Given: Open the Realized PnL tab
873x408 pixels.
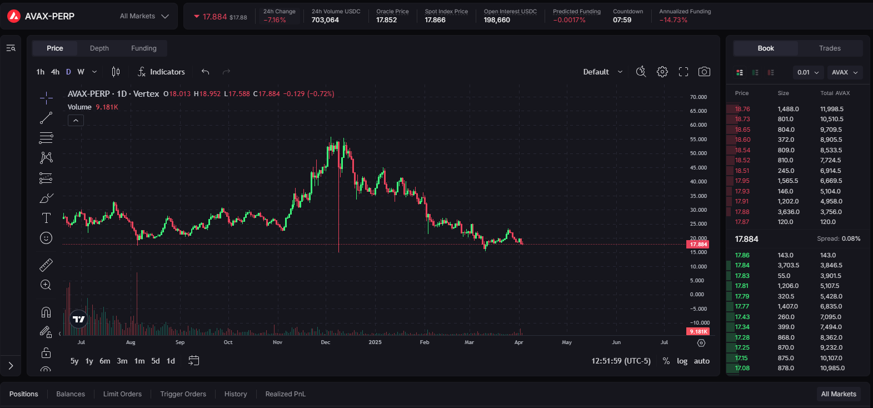Looking at the screenshot, I should click(286, 394).
